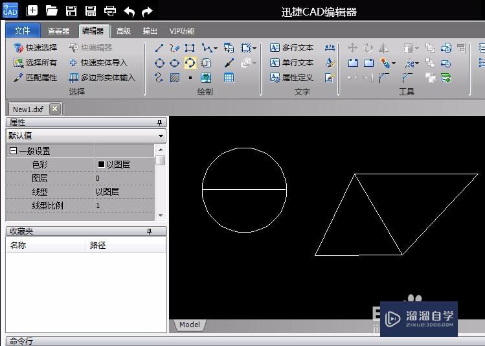Click the edit text pencil icon
Image resolution: width=485 pixels, height=346 pixels.
pos(330,78)
